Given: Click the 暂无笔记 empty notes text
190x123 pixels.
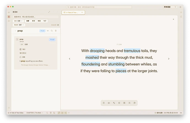Looking at the screenshot, I should coord(23,53).
